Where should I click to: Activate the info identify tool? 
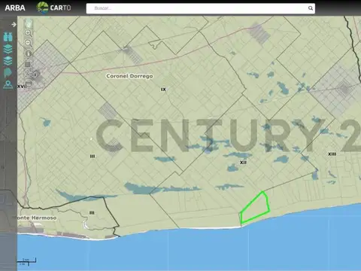point(29,53)
